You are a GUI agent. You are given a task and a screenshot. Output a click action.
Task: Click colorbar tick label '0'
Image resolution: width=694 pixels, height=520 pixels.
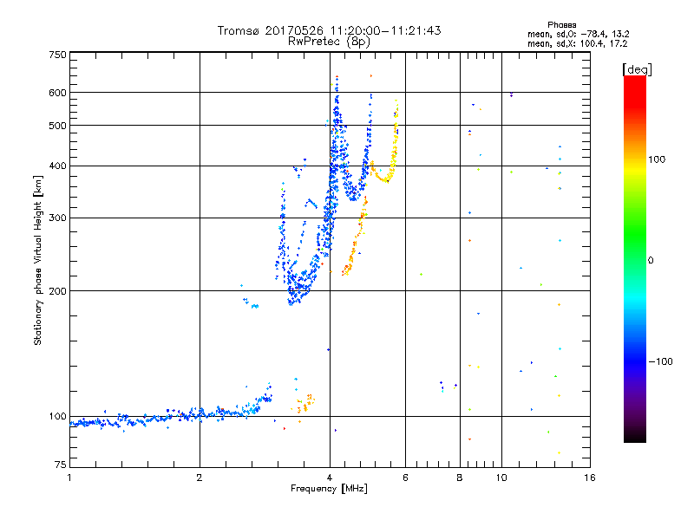(x=651, y=261)
